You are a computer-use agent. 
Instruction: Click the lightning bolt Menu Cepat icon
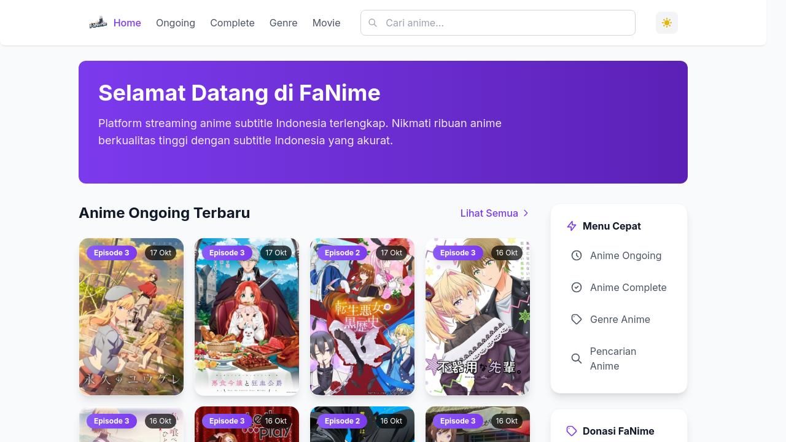(572, 226)
